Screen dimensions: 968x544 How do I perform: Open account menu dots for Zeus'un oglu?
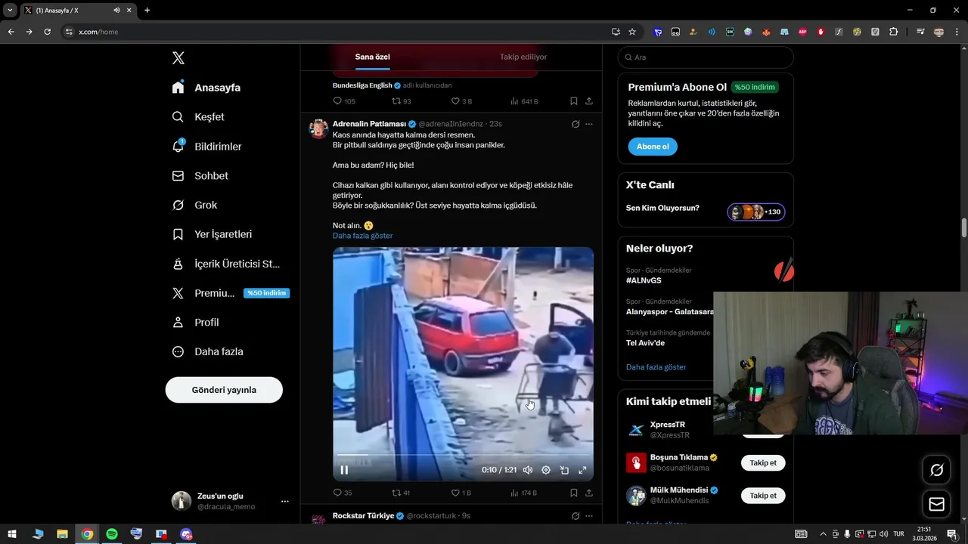click(285, 501)
